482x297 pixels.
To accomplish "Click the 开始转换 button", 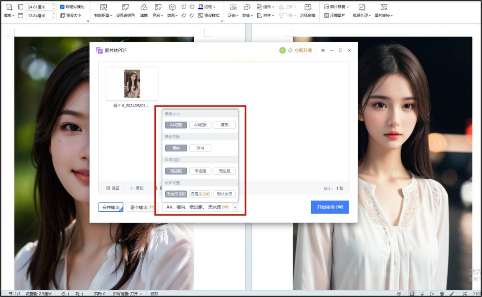I will click(329, 207).
